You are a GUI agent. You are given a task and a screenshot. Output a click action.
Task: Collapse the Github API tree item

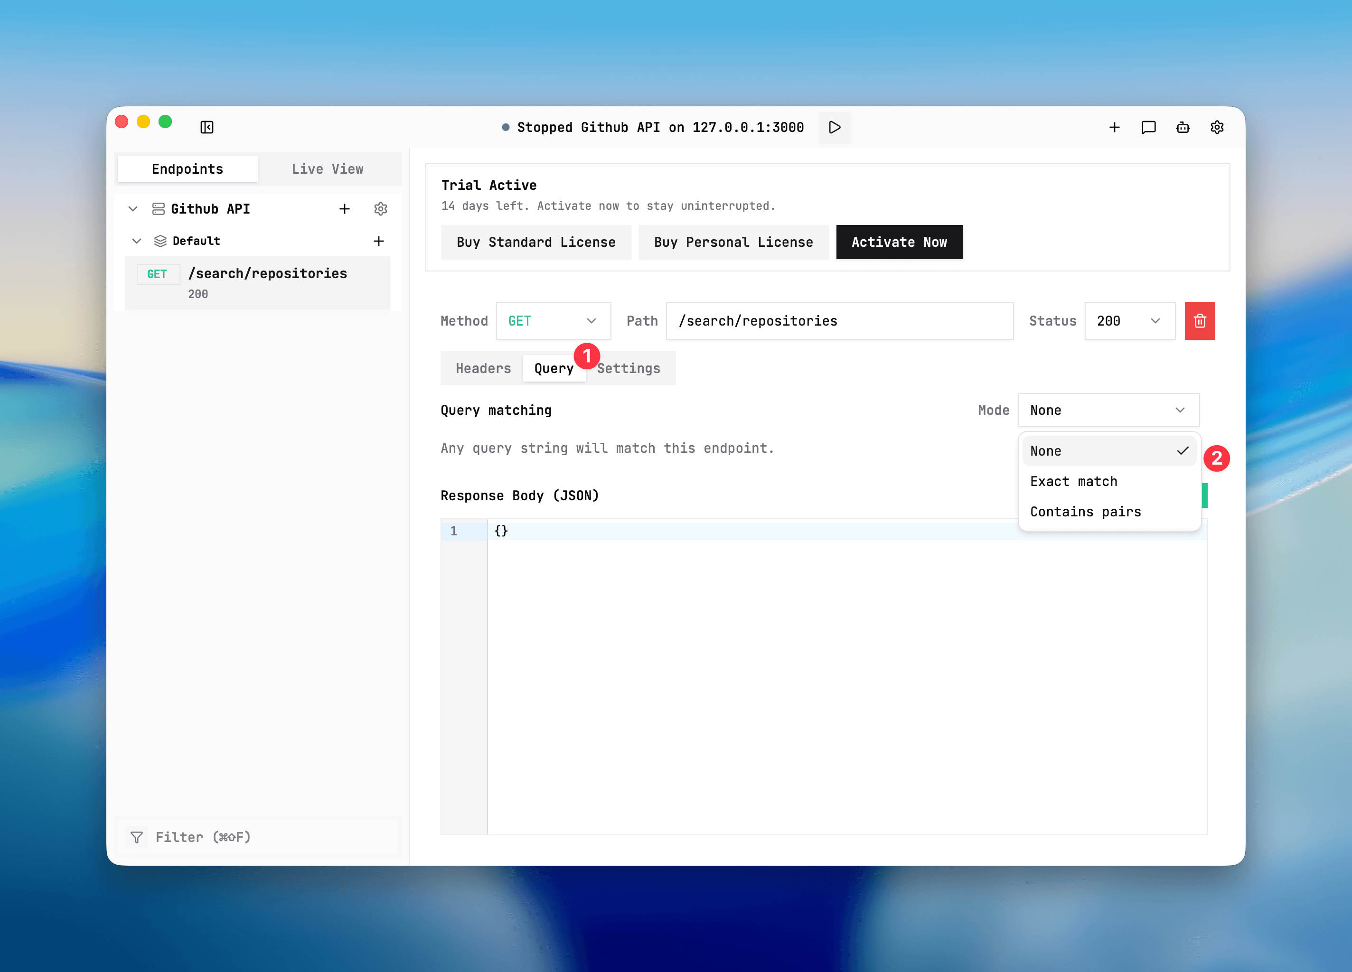click(133, 208)
